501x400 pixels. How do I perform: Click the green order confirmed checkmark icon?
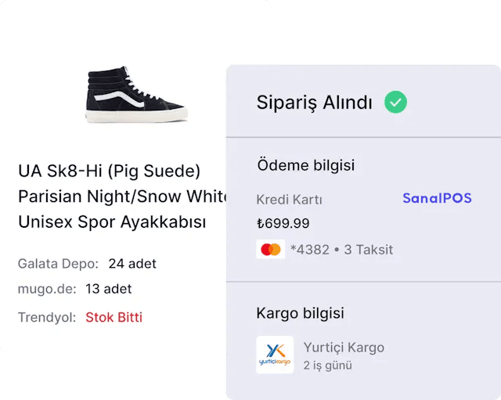[x=395, y=103]
